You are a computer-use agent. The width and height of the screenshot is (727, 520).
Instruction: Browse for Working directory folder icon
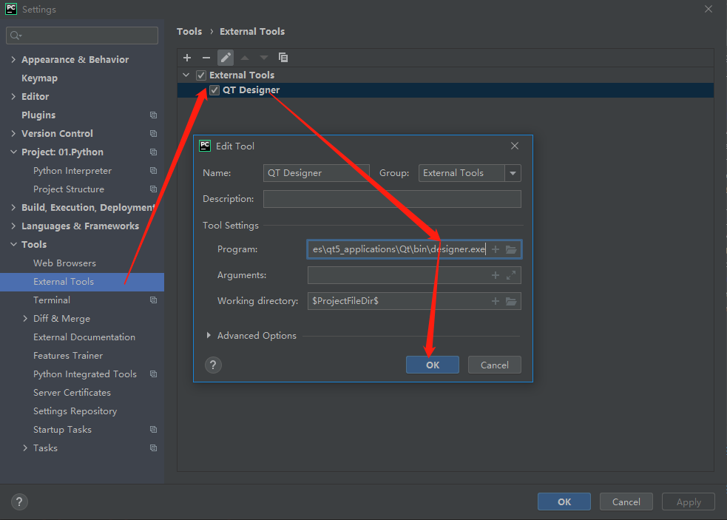pos(511,301)
